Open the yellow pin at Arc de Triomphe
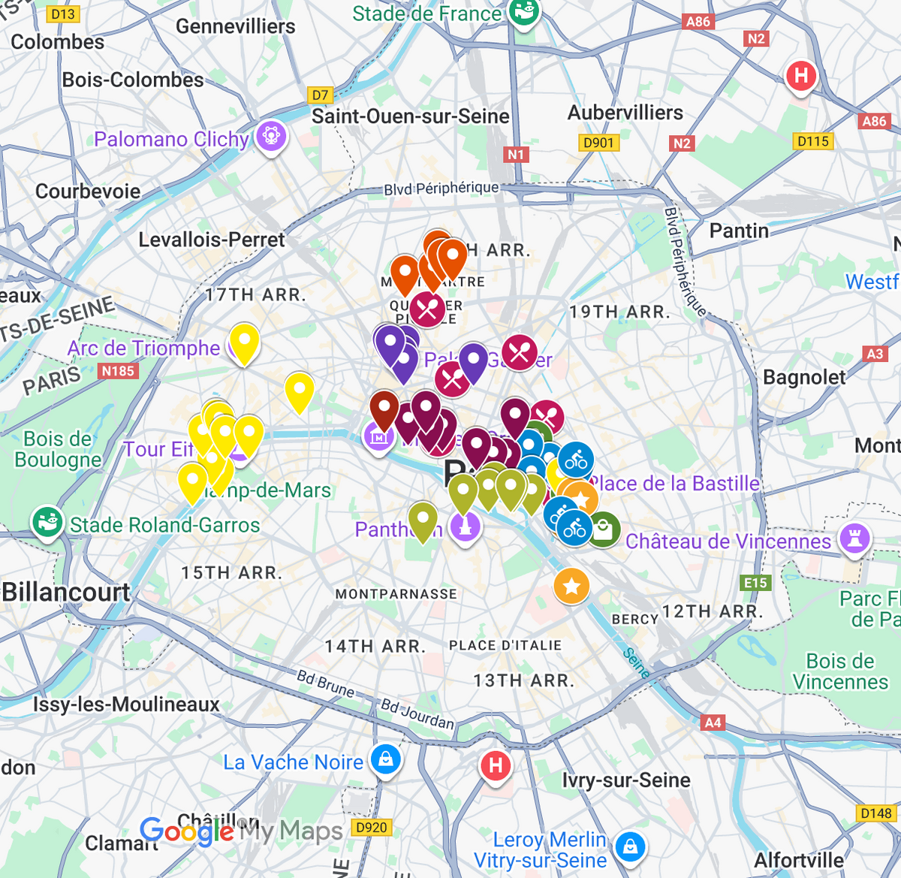The width and height of the screenshot is (901, 878). (x=244, y=345)
